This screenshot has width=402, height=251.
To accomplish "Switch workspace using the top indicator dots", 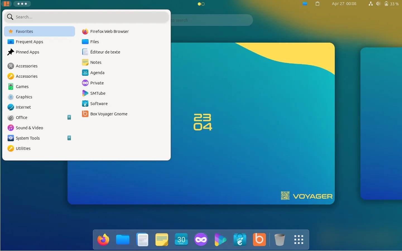I will 201,4.
